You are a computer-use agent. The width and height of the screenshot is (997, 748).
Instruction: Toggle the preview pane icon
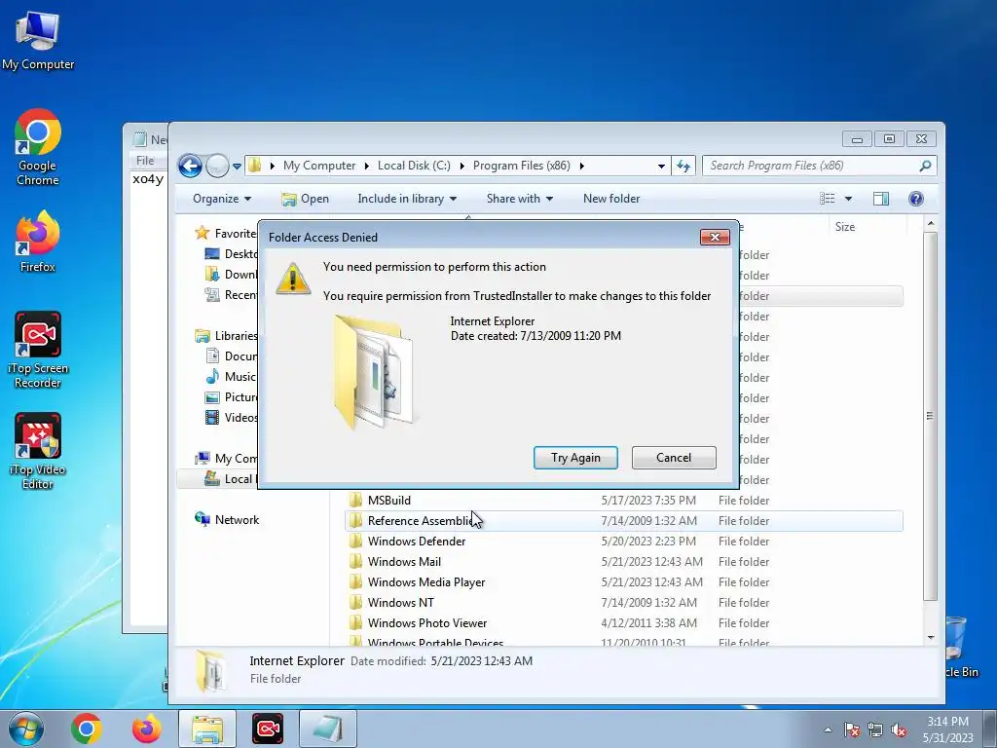tap(880, 199)
